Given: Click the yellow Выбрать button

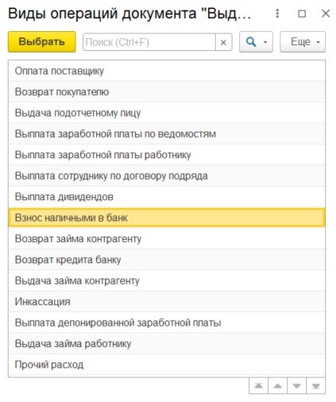Looking at the screenshot, I should click(x=42, y=42).
